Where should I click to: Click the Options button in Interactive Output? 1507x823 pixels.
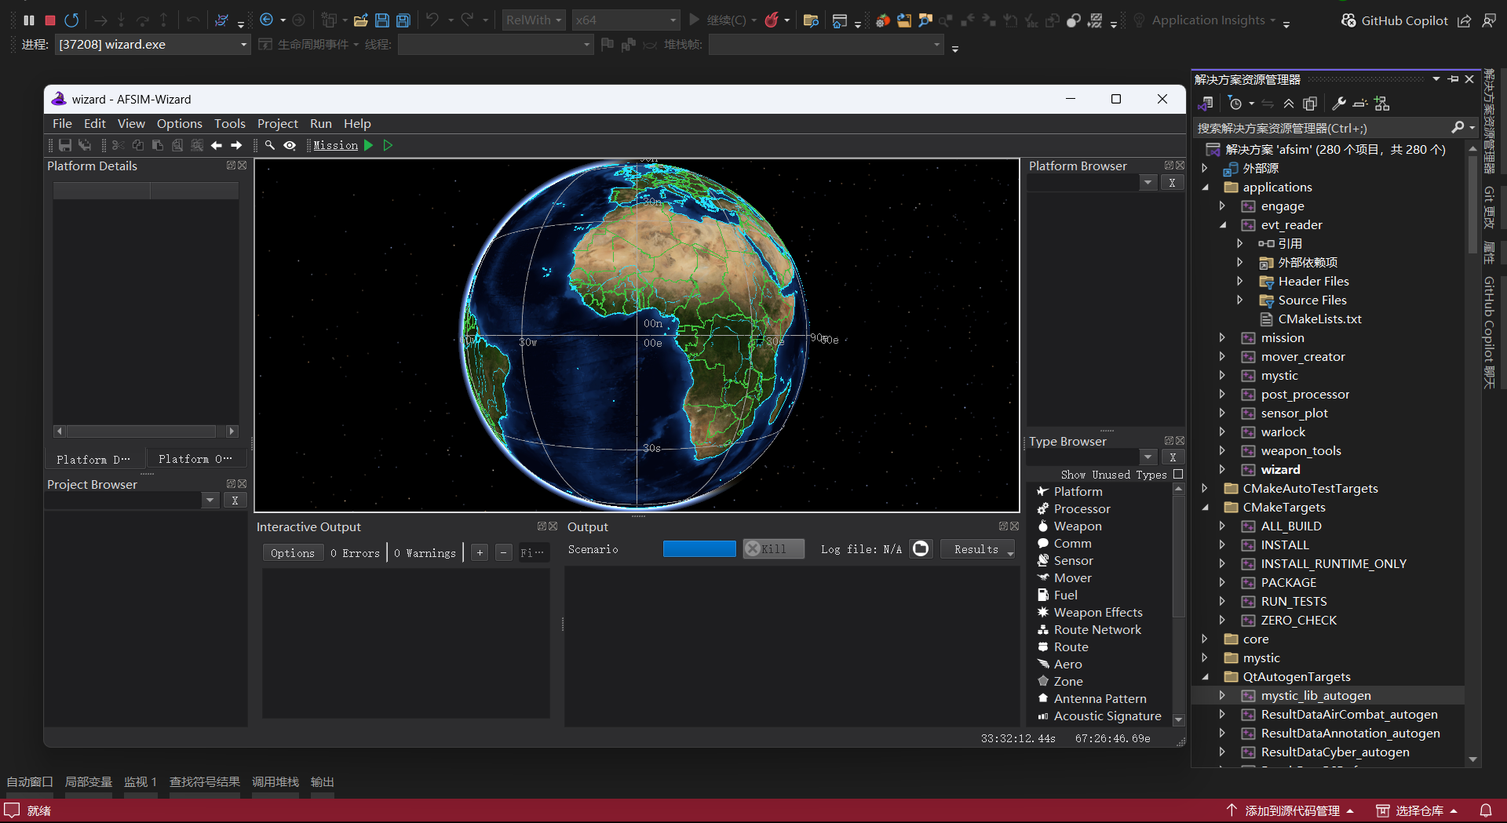(293, 553)
